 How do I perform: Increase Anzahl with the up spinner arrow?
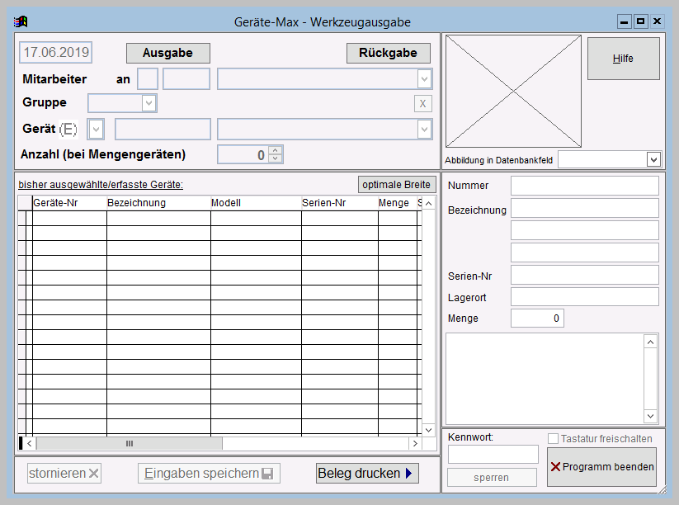pos(276,150)
